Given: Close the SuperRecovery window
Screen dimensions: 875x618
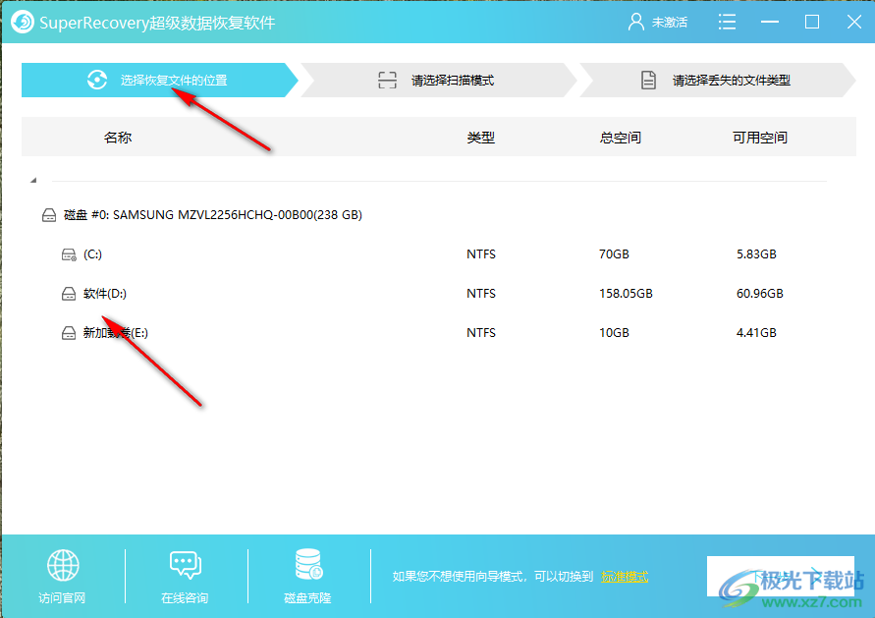Looking at the screenshot, I should pyautogui.click(x=854, y=23).
